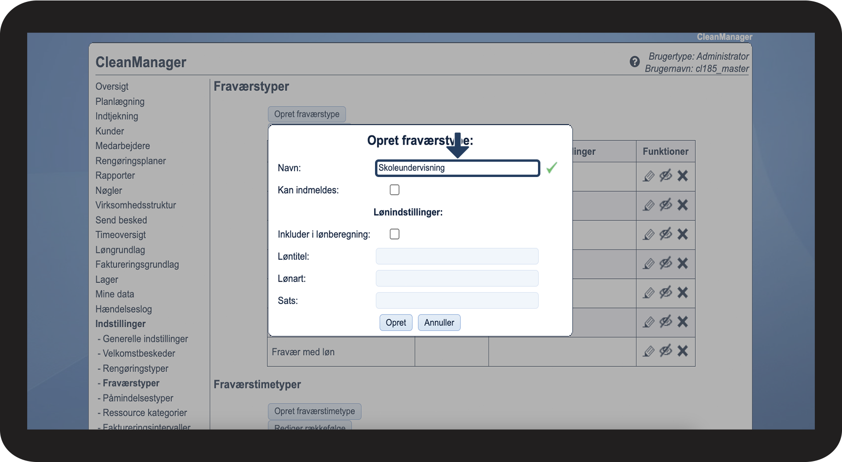Confirm with the Opret button in dialog
The image size is (842, 462).
click(396, 323)
